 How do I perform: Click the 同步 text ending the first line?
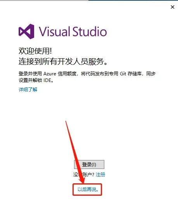point(151,73)
